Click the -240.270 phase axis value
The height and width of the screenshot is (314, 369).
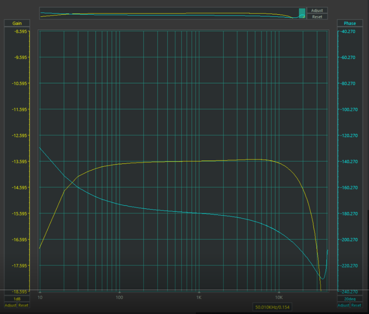point(349,292)
